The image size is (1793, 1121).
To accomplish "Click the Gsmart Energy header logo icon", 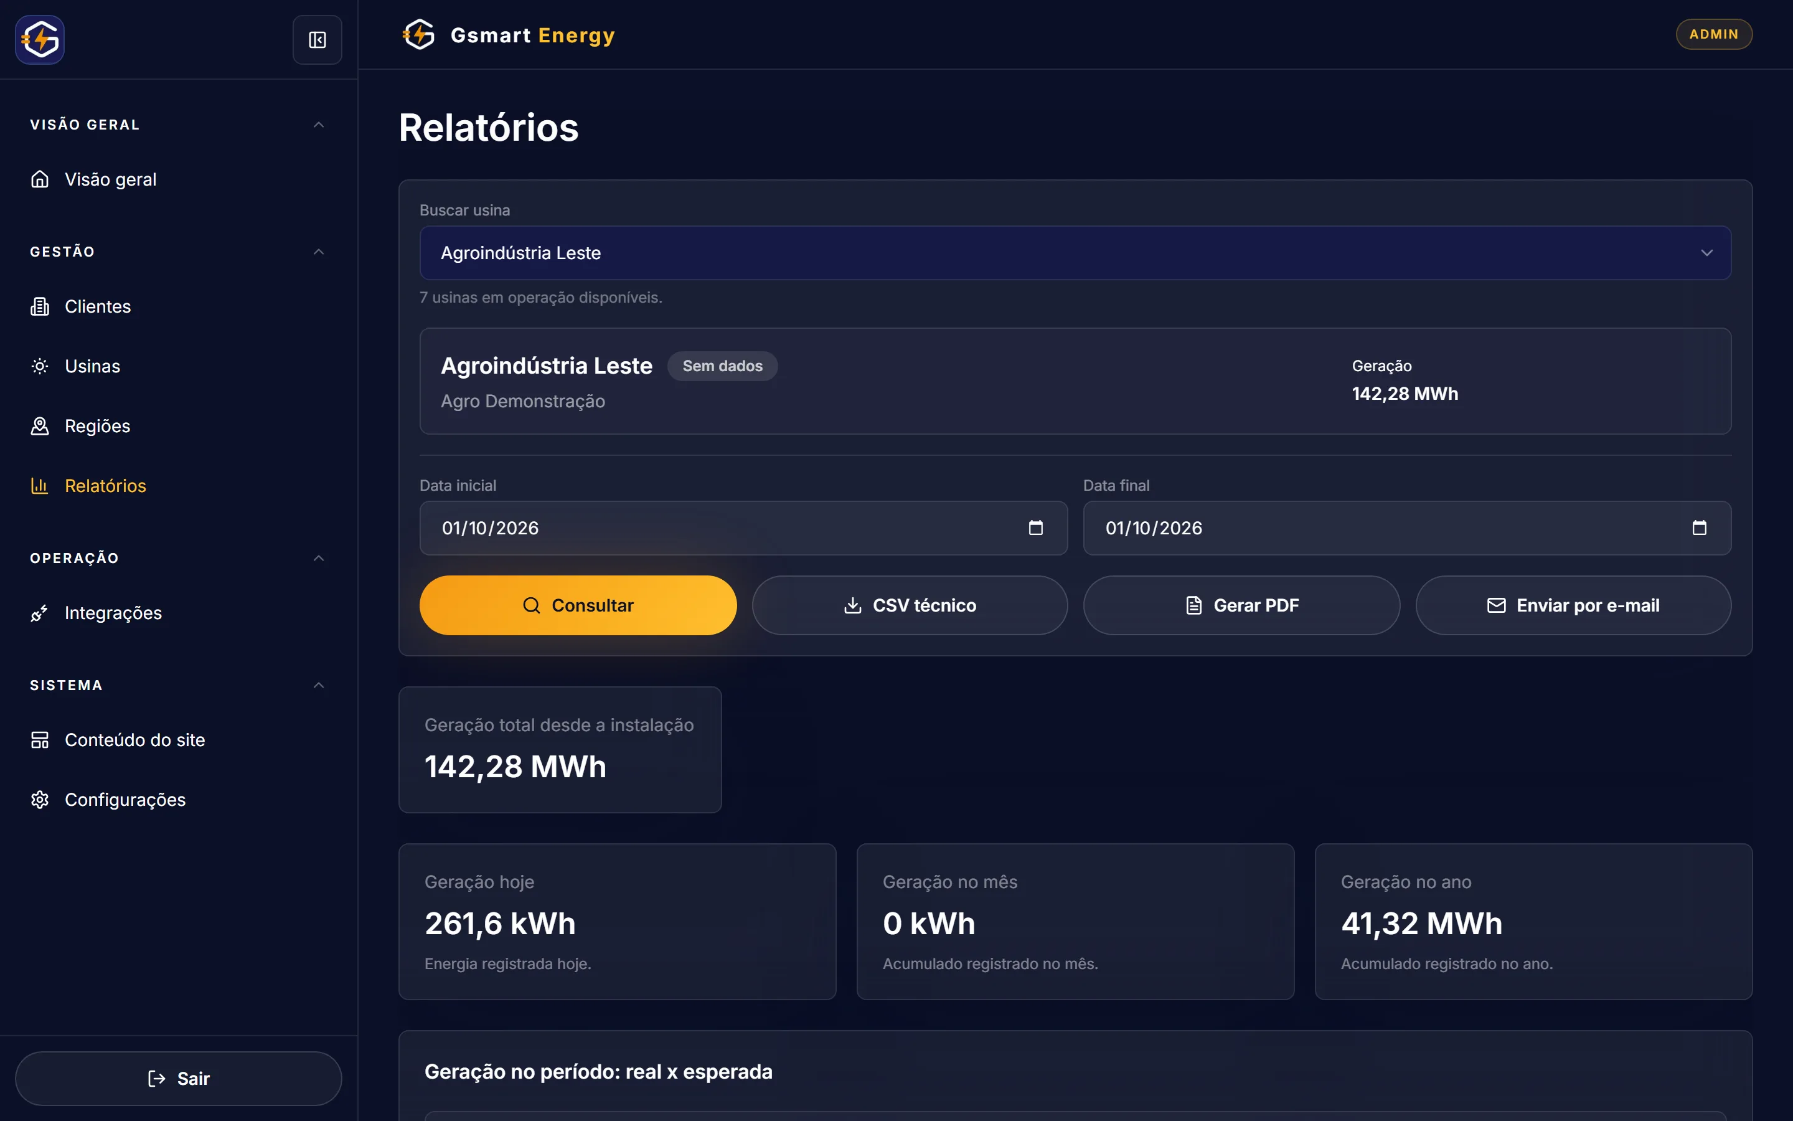I will click(x=418, y=35).
